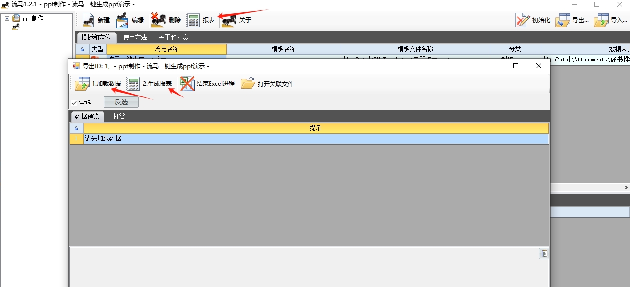Viewport: 630px width, 287px height.
Task: Click clipboard icon in lower text panel
Action: tap(544, 254)
